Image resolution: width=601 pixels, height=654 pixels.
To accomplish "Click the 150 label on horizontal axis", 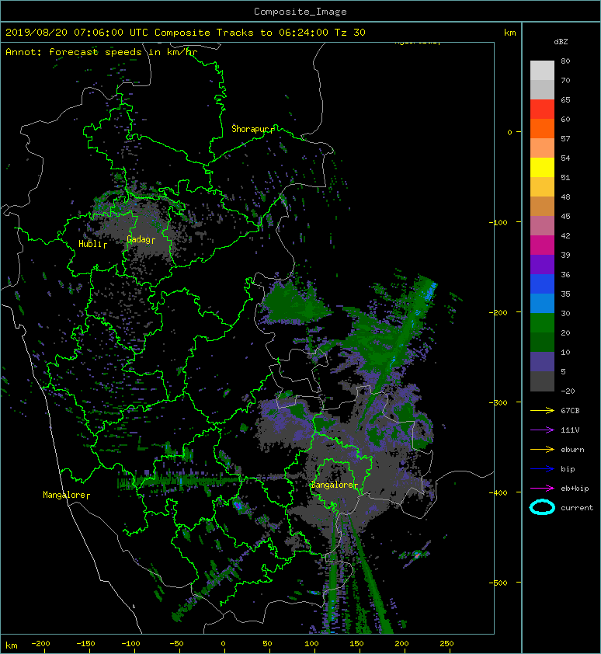I will (356, 644).
